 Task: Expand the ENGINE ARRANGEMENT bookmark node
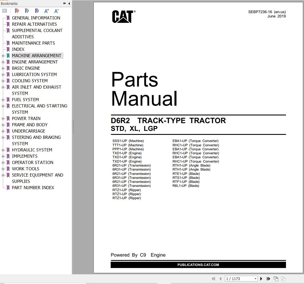3,62
